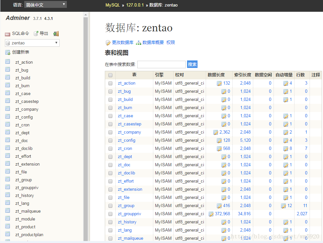Click the alter database pencil icon
The width and height of the screenshot is (323, 243).
108,43
